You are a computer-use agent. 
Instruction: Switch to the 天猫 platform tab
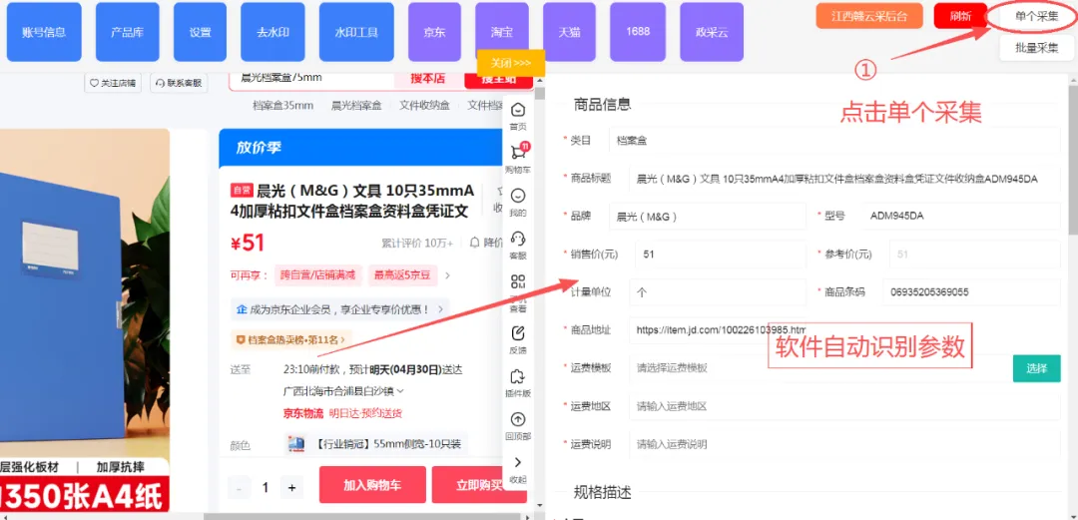tap(569, 32)
